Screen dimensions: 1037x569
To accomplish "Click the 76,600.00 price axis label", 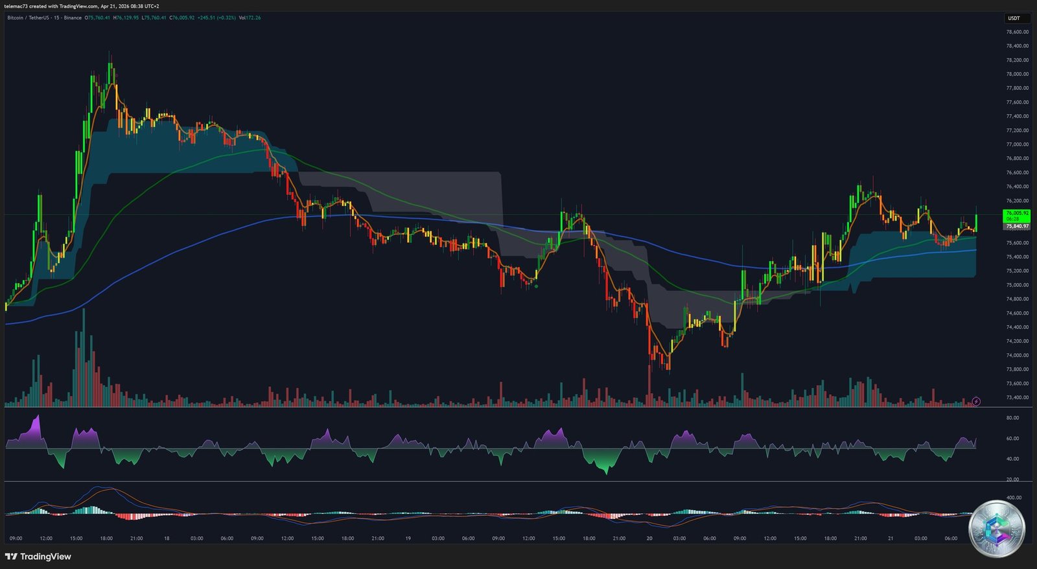I will (x=1017, y=172).
